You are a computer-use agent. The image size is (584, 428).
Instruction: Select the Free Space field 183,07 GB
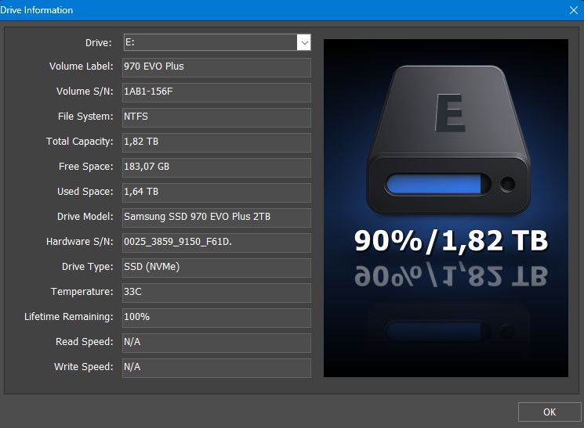tap(216, 167)
